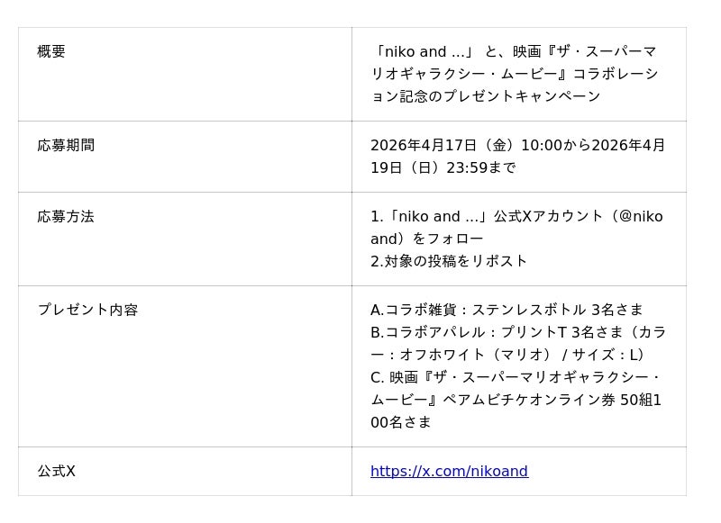Screen dimensions: 721x523
Task: Click step 2 対象の投稿をリポスト
Action: click(449, 261)
